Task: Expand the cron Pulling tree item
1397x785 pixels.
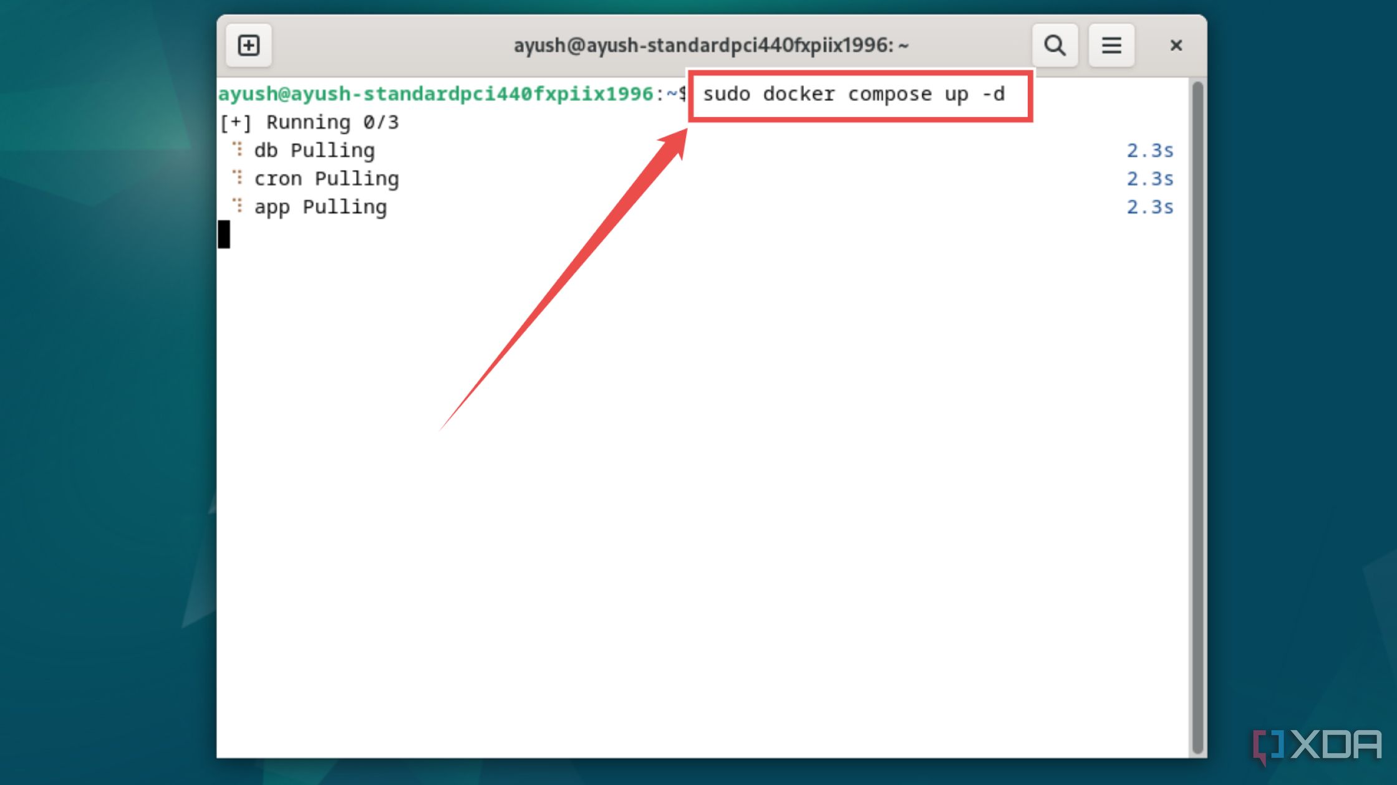Action: pyautogui.click(x=238, y=178)
